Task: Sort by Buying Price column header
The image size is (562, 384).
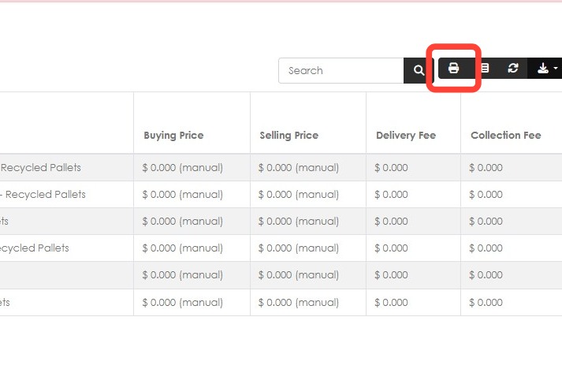Action: 173,135
